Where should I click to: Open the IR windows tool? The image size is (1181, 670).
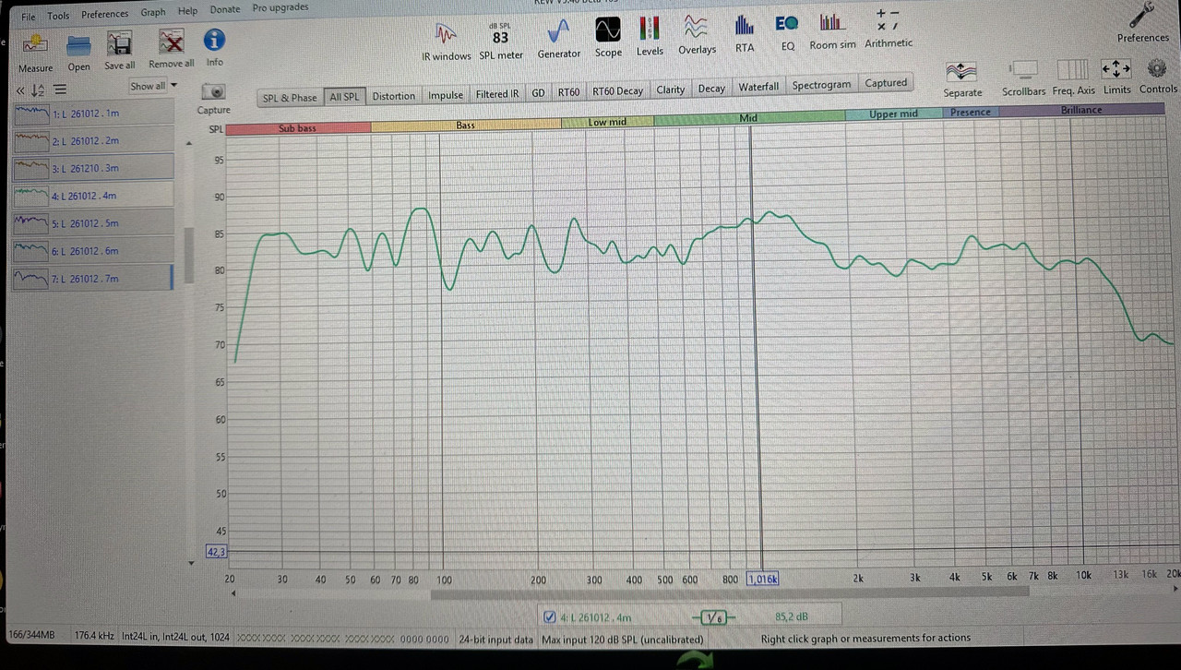[x=447, y=41]
